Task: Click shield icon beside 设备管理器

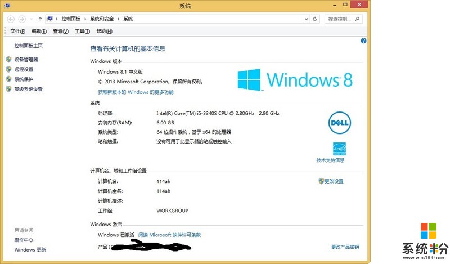Action: pyautogui.click(x=8, y=60)
